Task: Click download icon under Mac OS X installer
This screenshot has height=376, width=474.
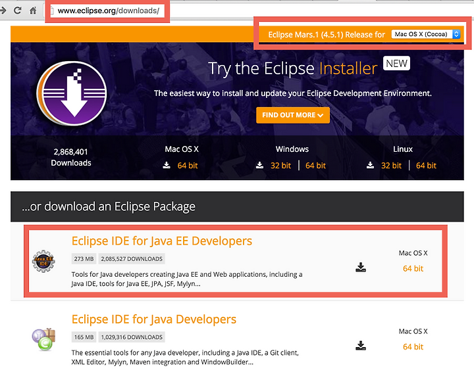Action: click(x=167, y=165)
